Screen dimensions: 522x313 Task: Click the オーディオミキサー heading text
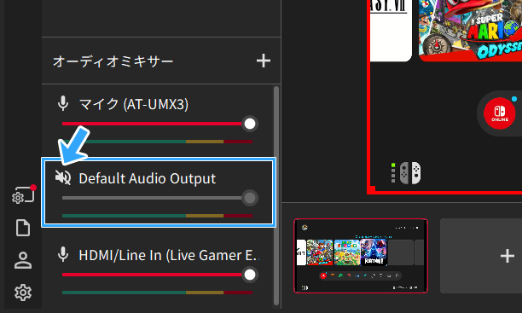[113, 61]
